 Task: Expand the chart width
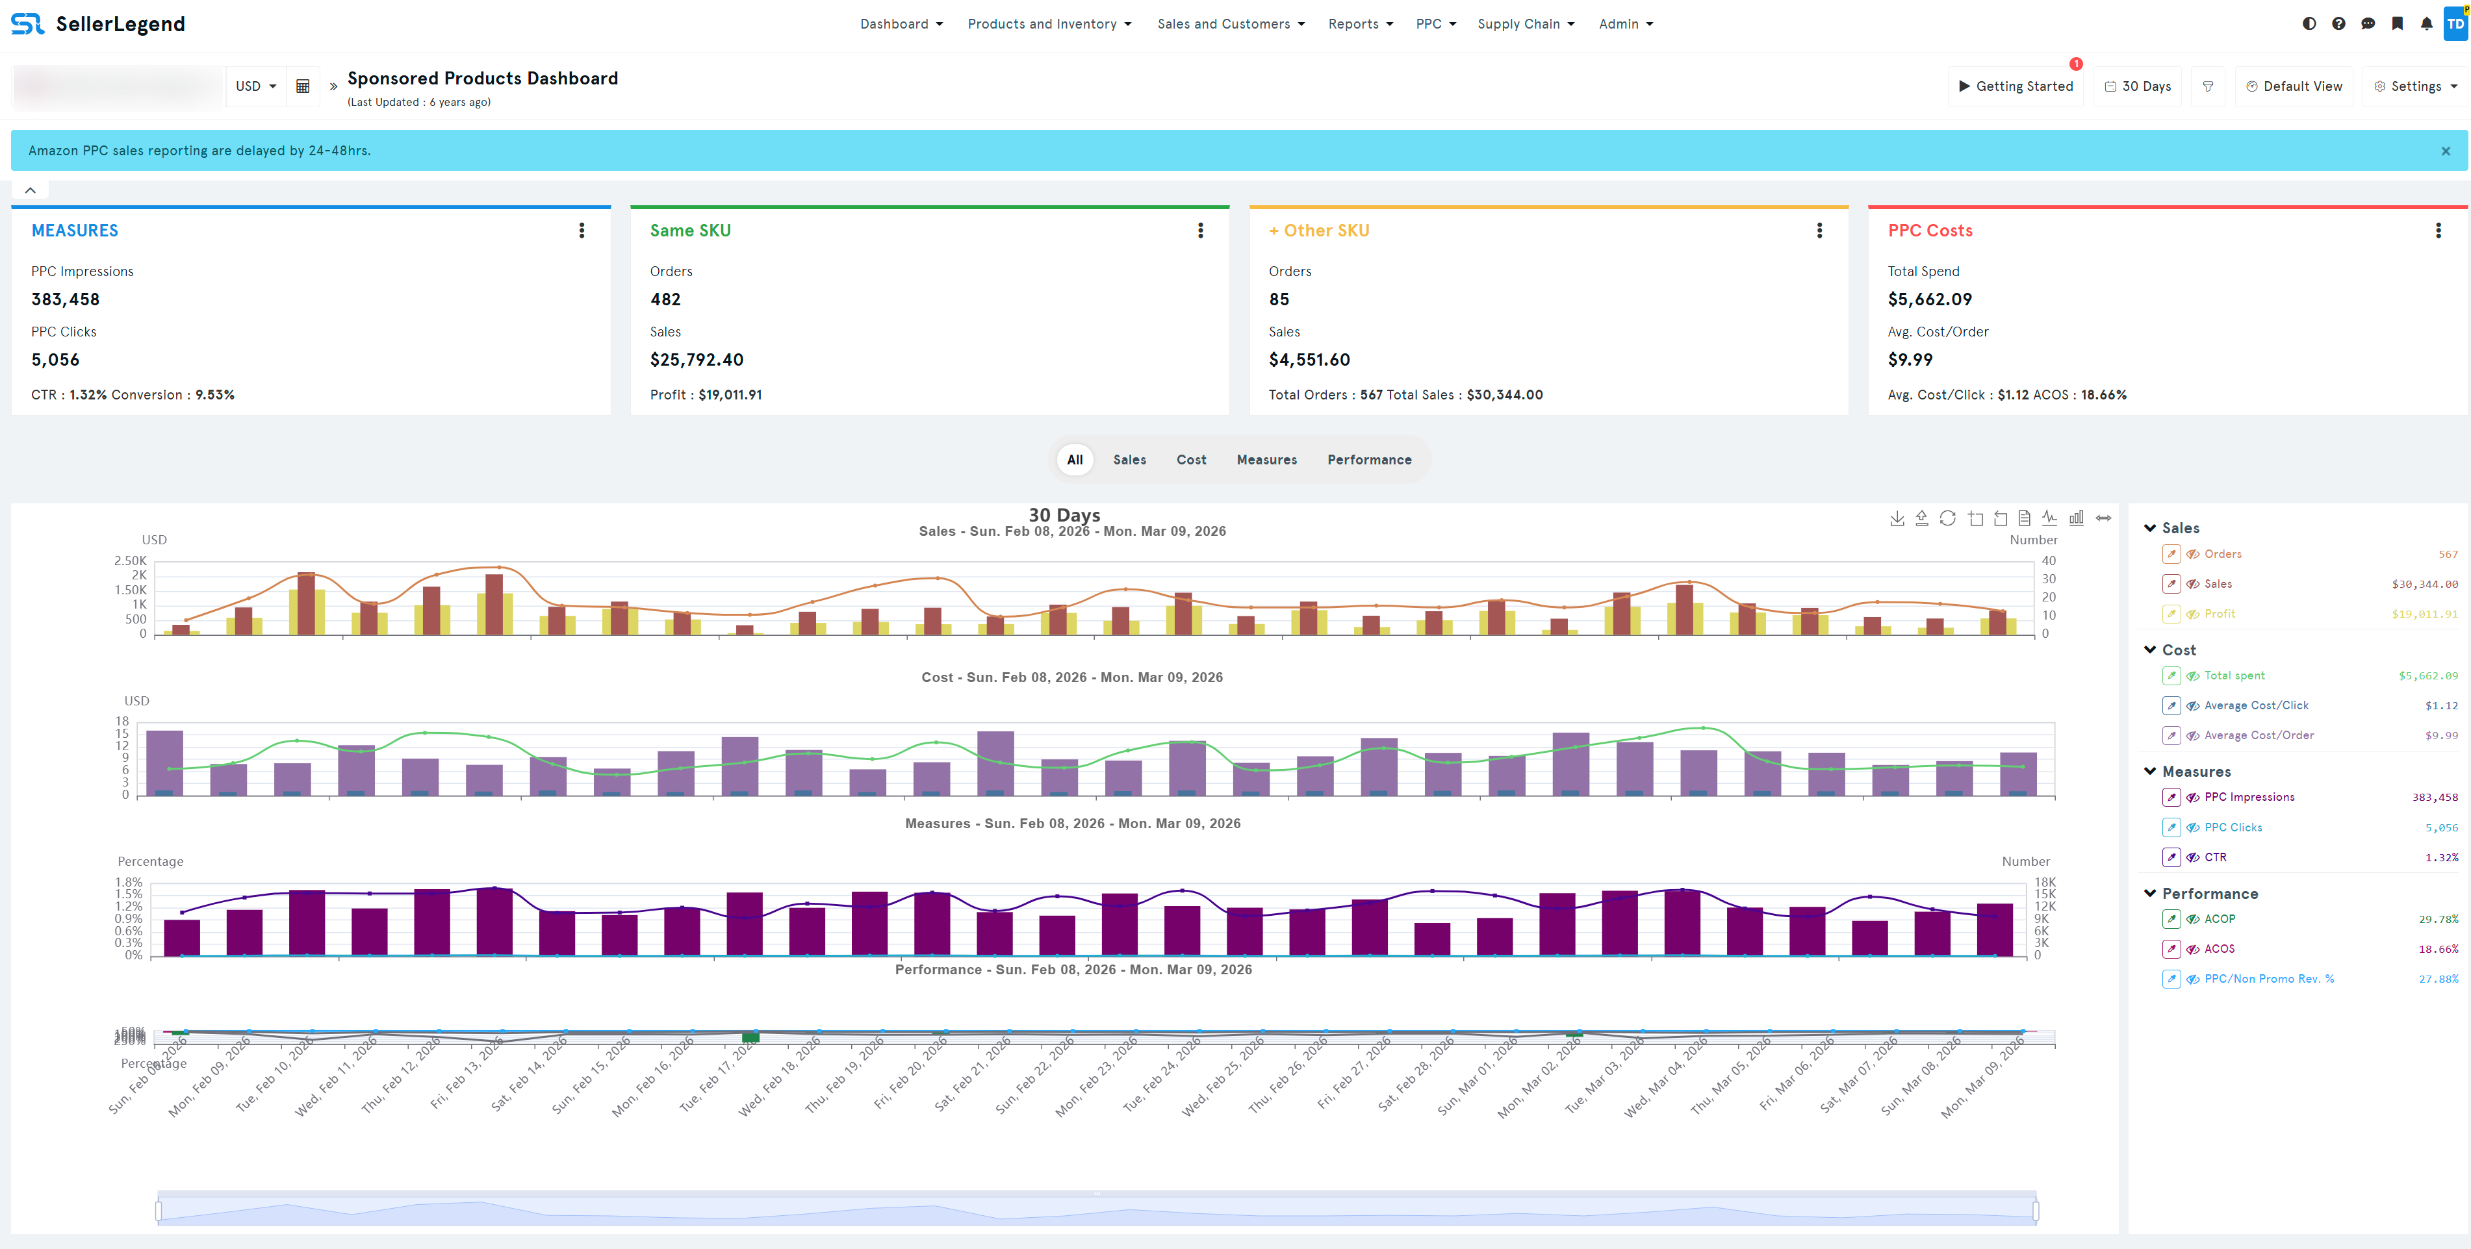coord(2104,518)
